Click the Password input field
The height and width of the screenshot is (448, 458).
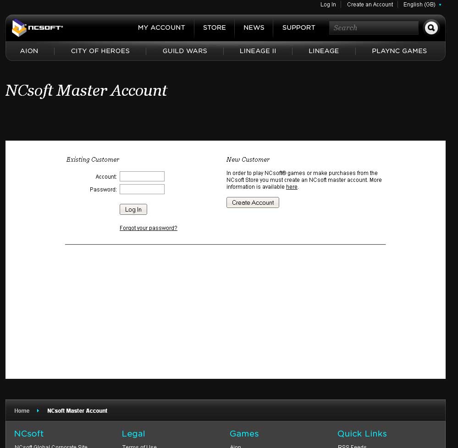pyautogui.click(x=142, y=189)
